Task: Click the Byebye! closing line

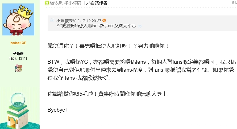Action: (57, 110)
